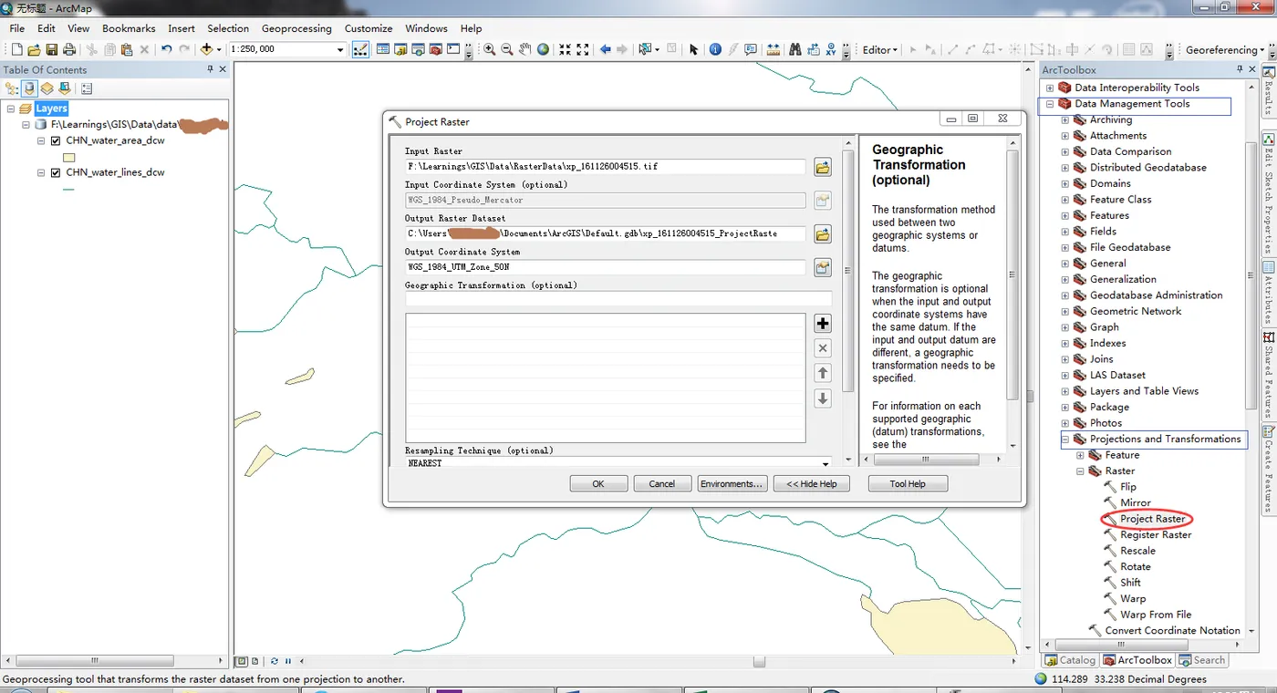Create a new map document
Image resolution: width=1277 pixels, height=693 pixels.
click(x=16, y=49)
